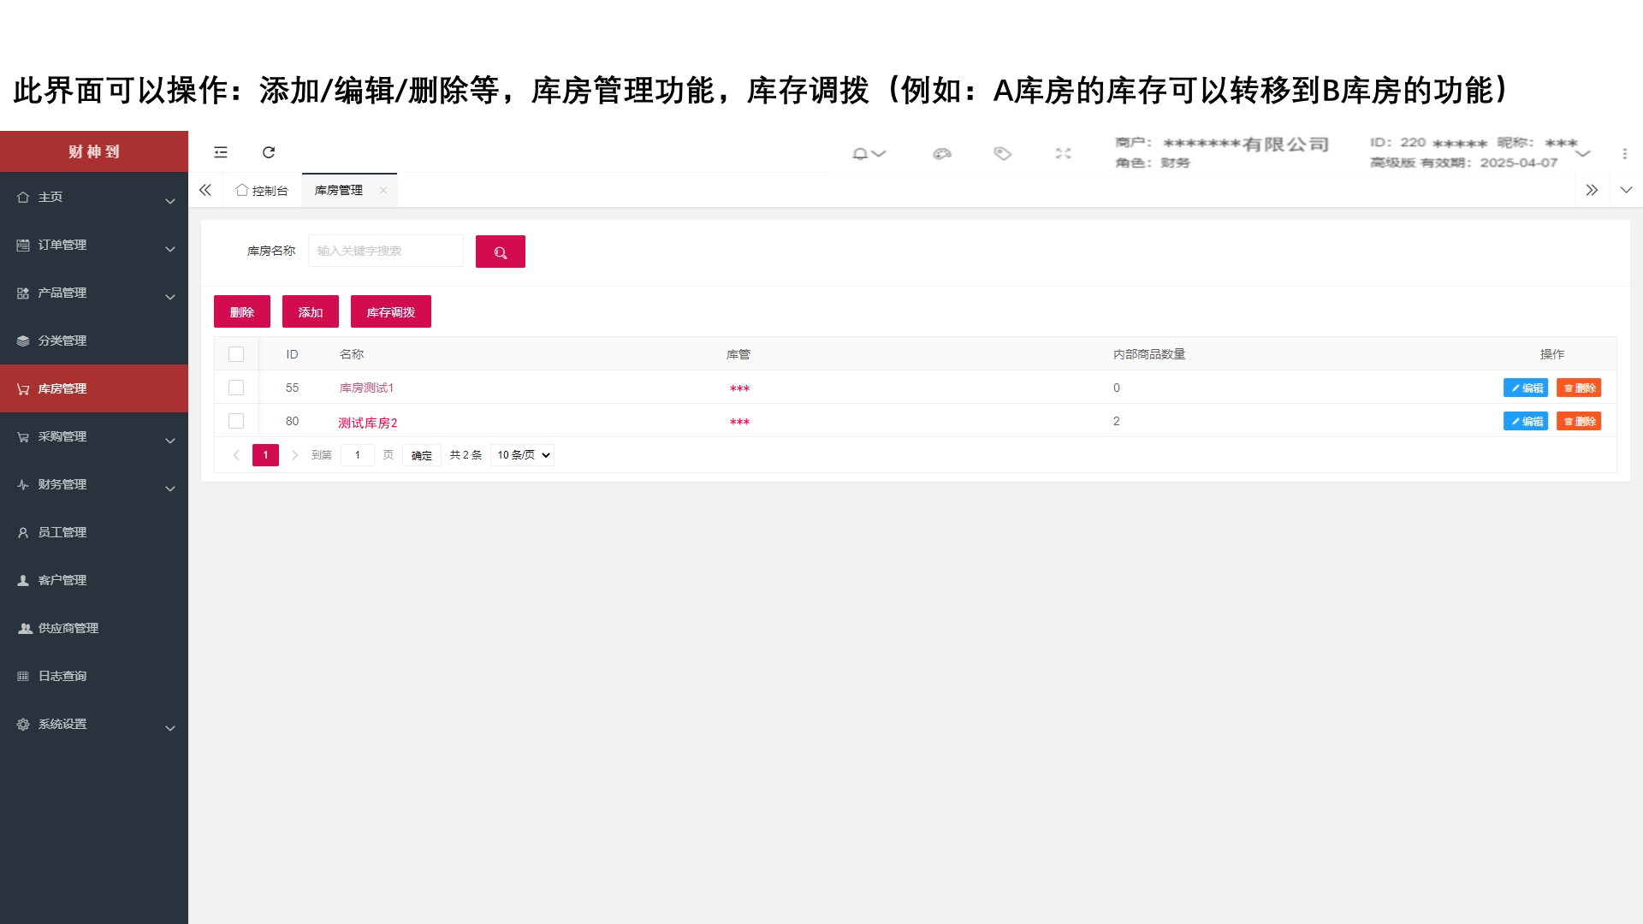Enter fullscreen with the expand icon

coord(1063,154)
